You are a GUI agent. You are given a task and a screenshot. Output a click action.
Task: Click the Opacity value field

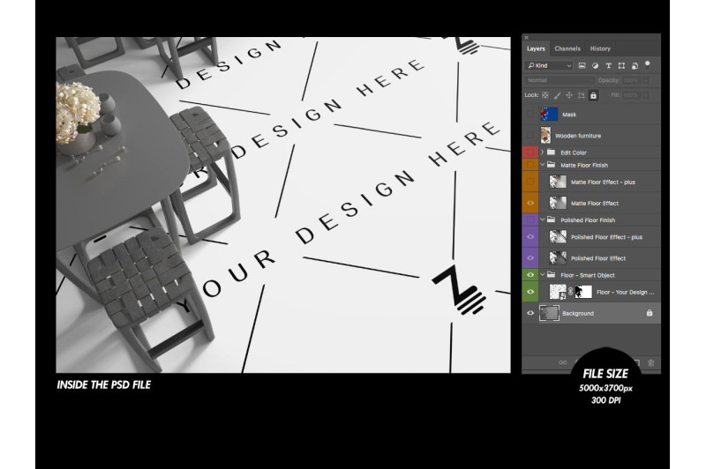[x=632, y=80]
